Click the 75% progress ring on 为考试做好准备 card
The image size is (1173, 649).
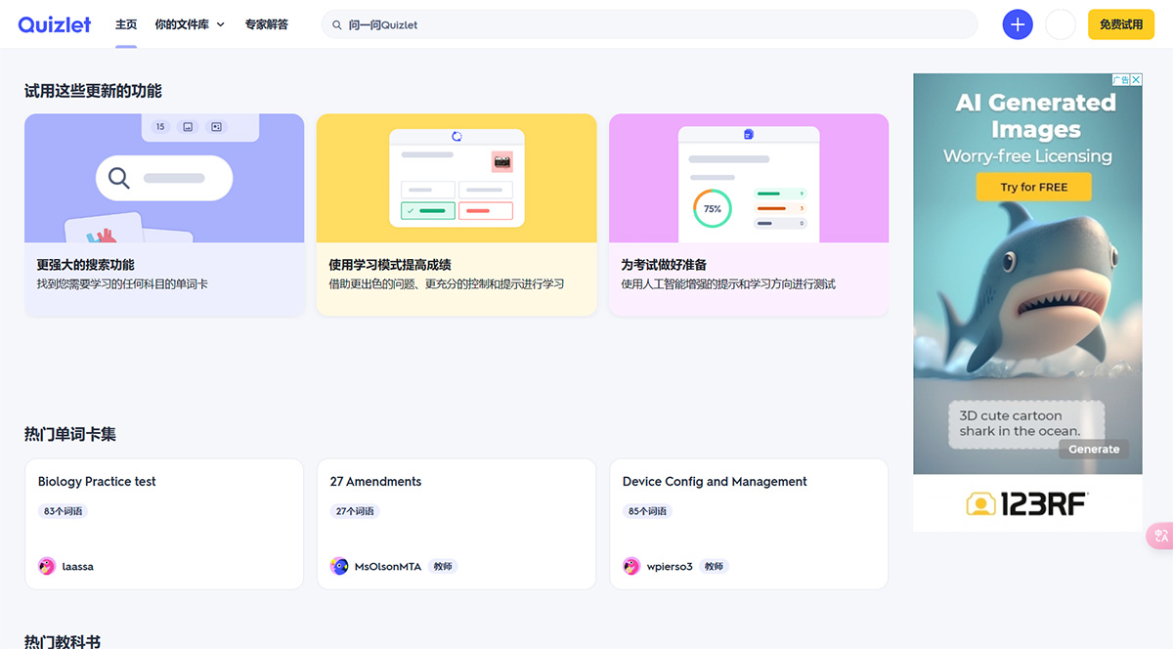(x=712, y=208)
